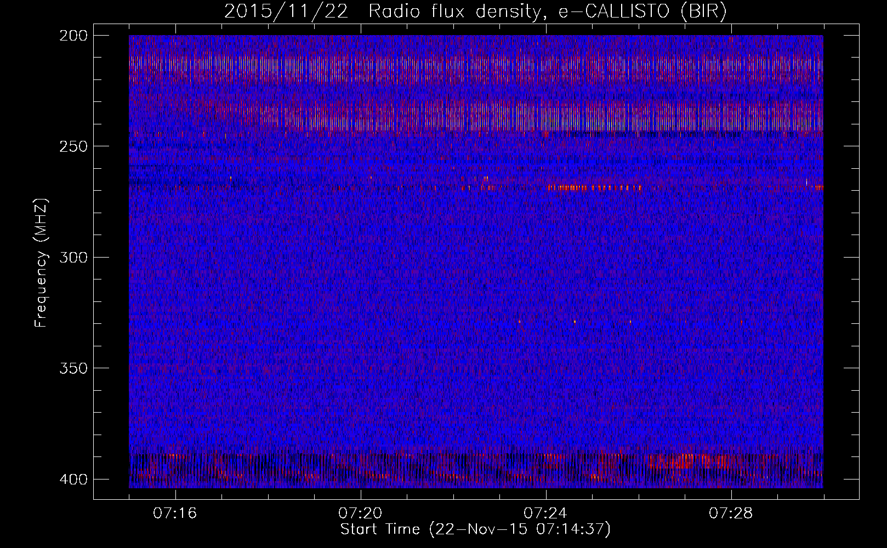This screenshot has width=887, height=548.
Task: Click the bright red emission streak near 270 MHz at 07:24
Action: pos(595,188)
